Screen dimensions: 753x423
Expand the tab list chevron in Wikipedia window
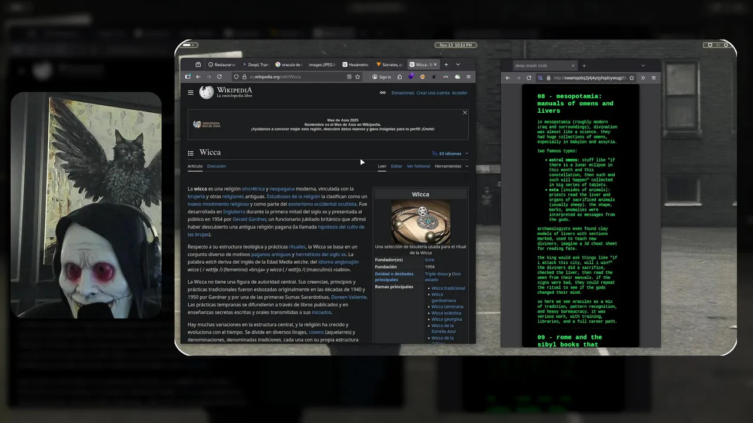(458, 65)
